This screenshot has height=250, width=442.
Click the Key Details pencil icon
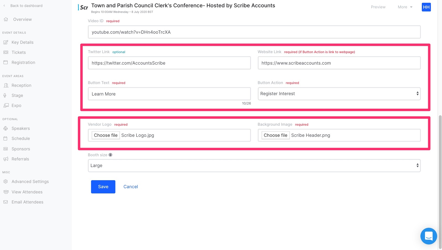[6, 42]
